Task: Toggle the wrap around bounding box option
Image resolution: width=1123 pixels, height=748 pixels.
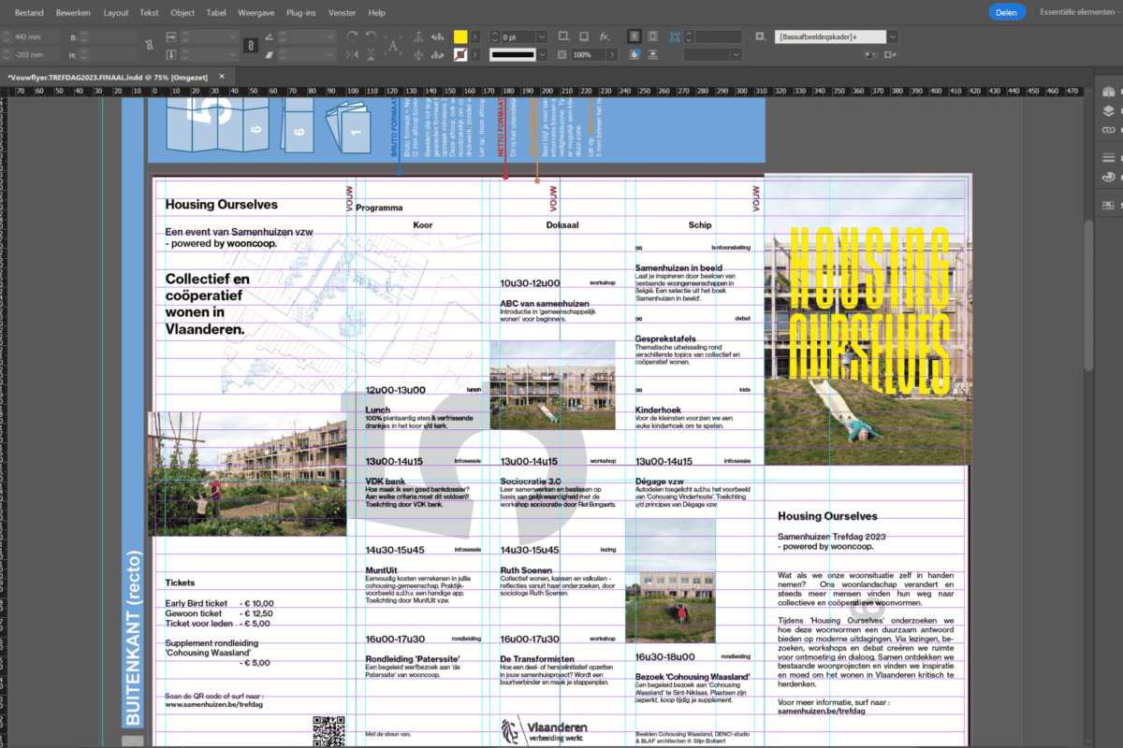Action: coord(654,36)
